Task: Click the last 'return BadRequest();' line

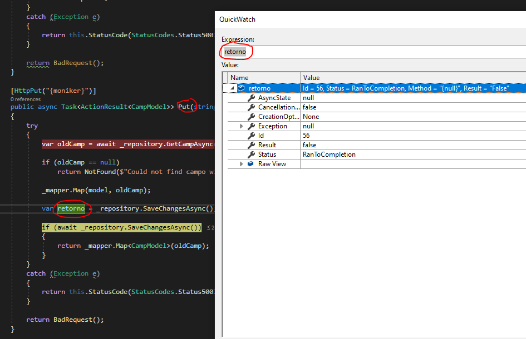Action: pos(65,320)
